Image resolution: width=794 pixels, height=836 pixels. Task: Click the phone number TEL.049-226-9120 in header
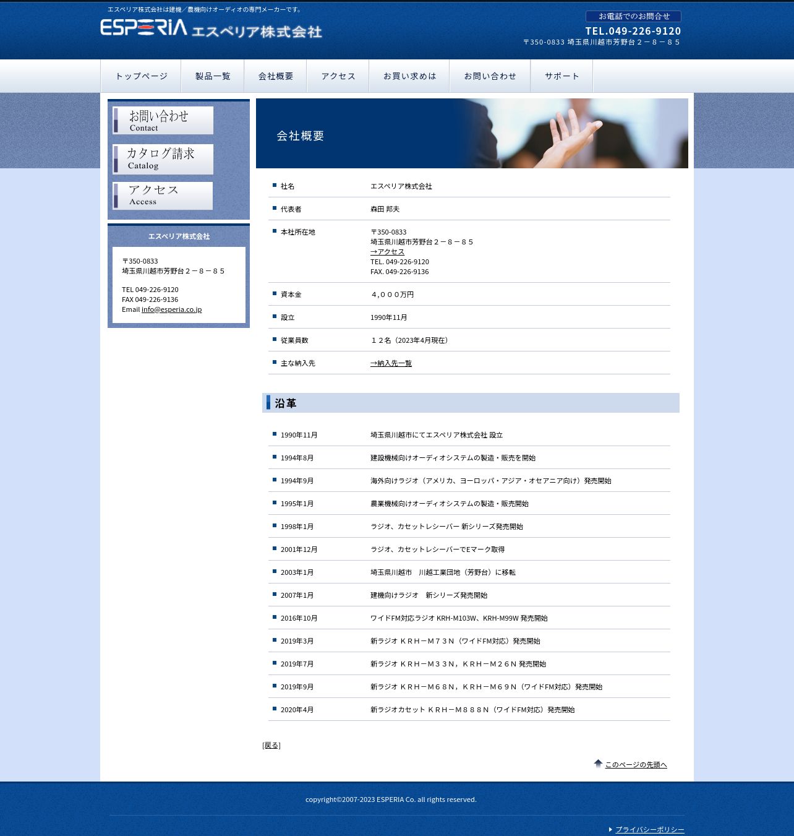pos(633,31)
